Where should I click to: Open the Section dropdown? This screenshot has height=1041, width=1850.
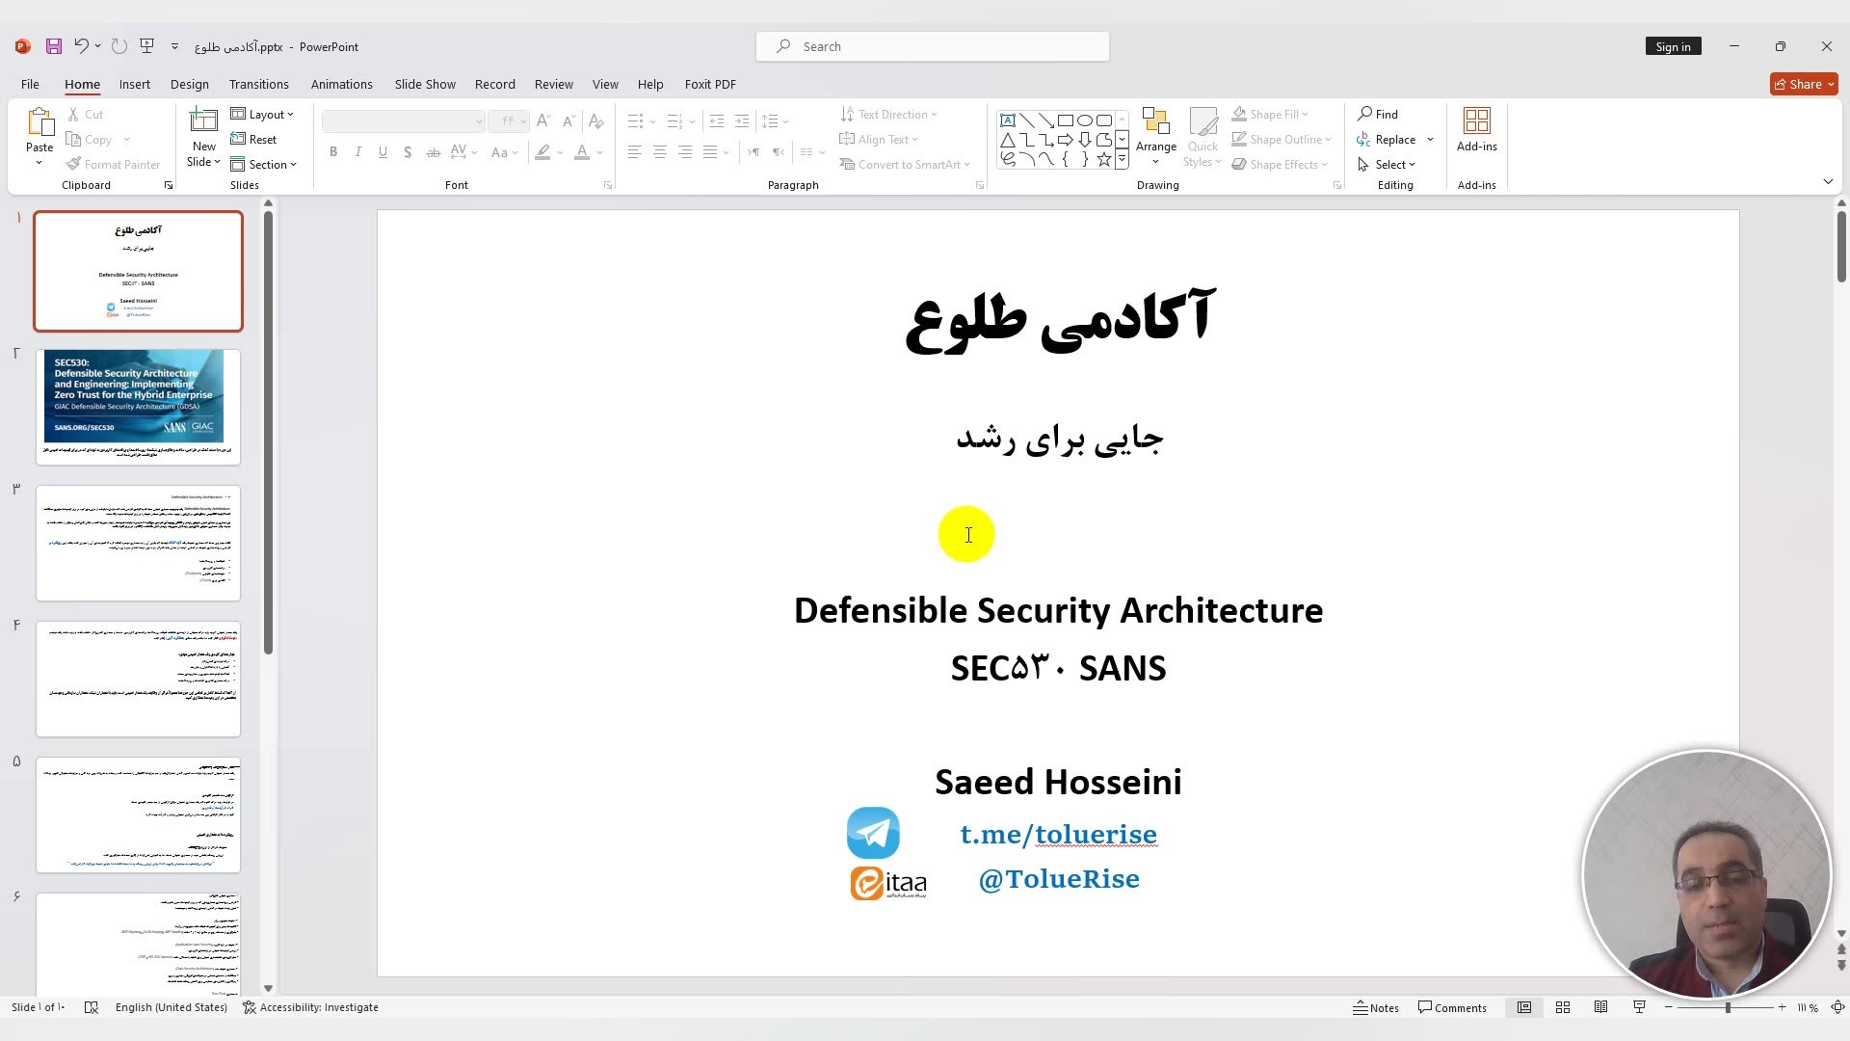pyautogui.click(x=264, y=164)
